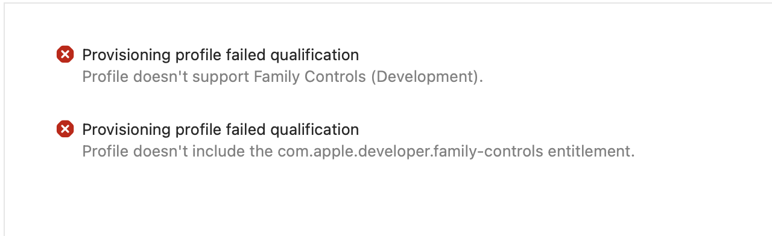Click "qualification" in the upper error heading
The width and height of the screenshot is (772, 236).
pyautogui.click(x=314, y=55)
